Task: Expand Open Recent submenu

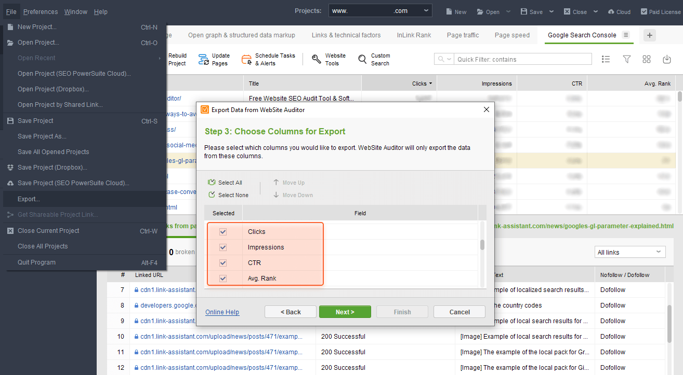Action: (x=85, y=58)
